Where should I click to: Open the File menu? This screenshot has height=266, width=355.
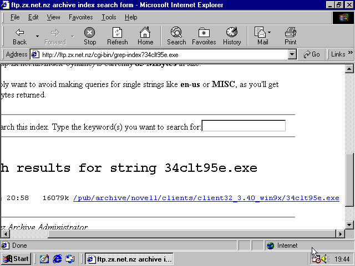(x=15, y=17)
